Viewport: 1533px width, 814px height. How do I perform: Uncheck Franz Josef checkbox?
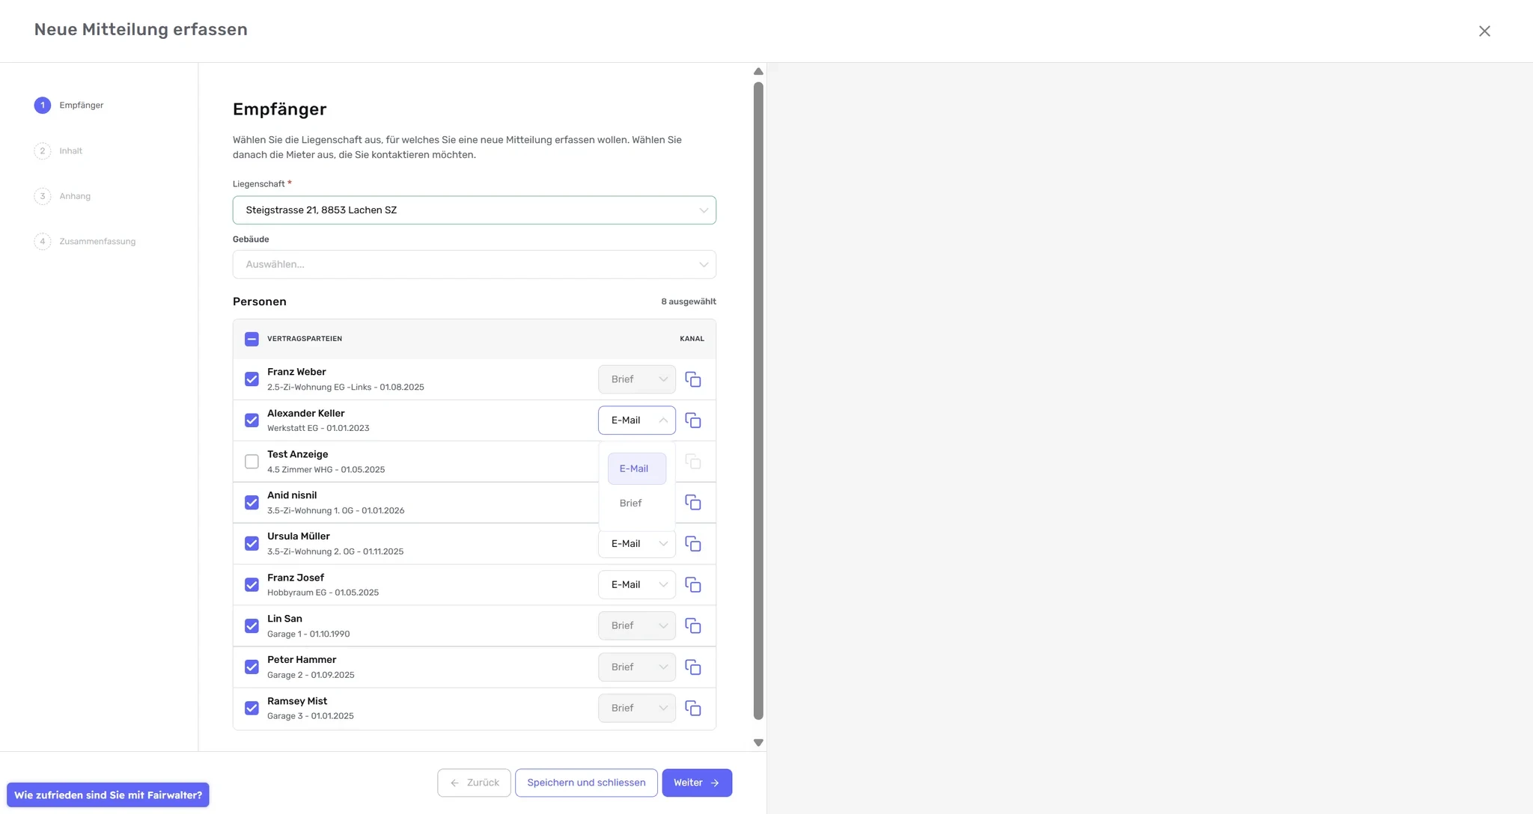click(x=252, y=585)
